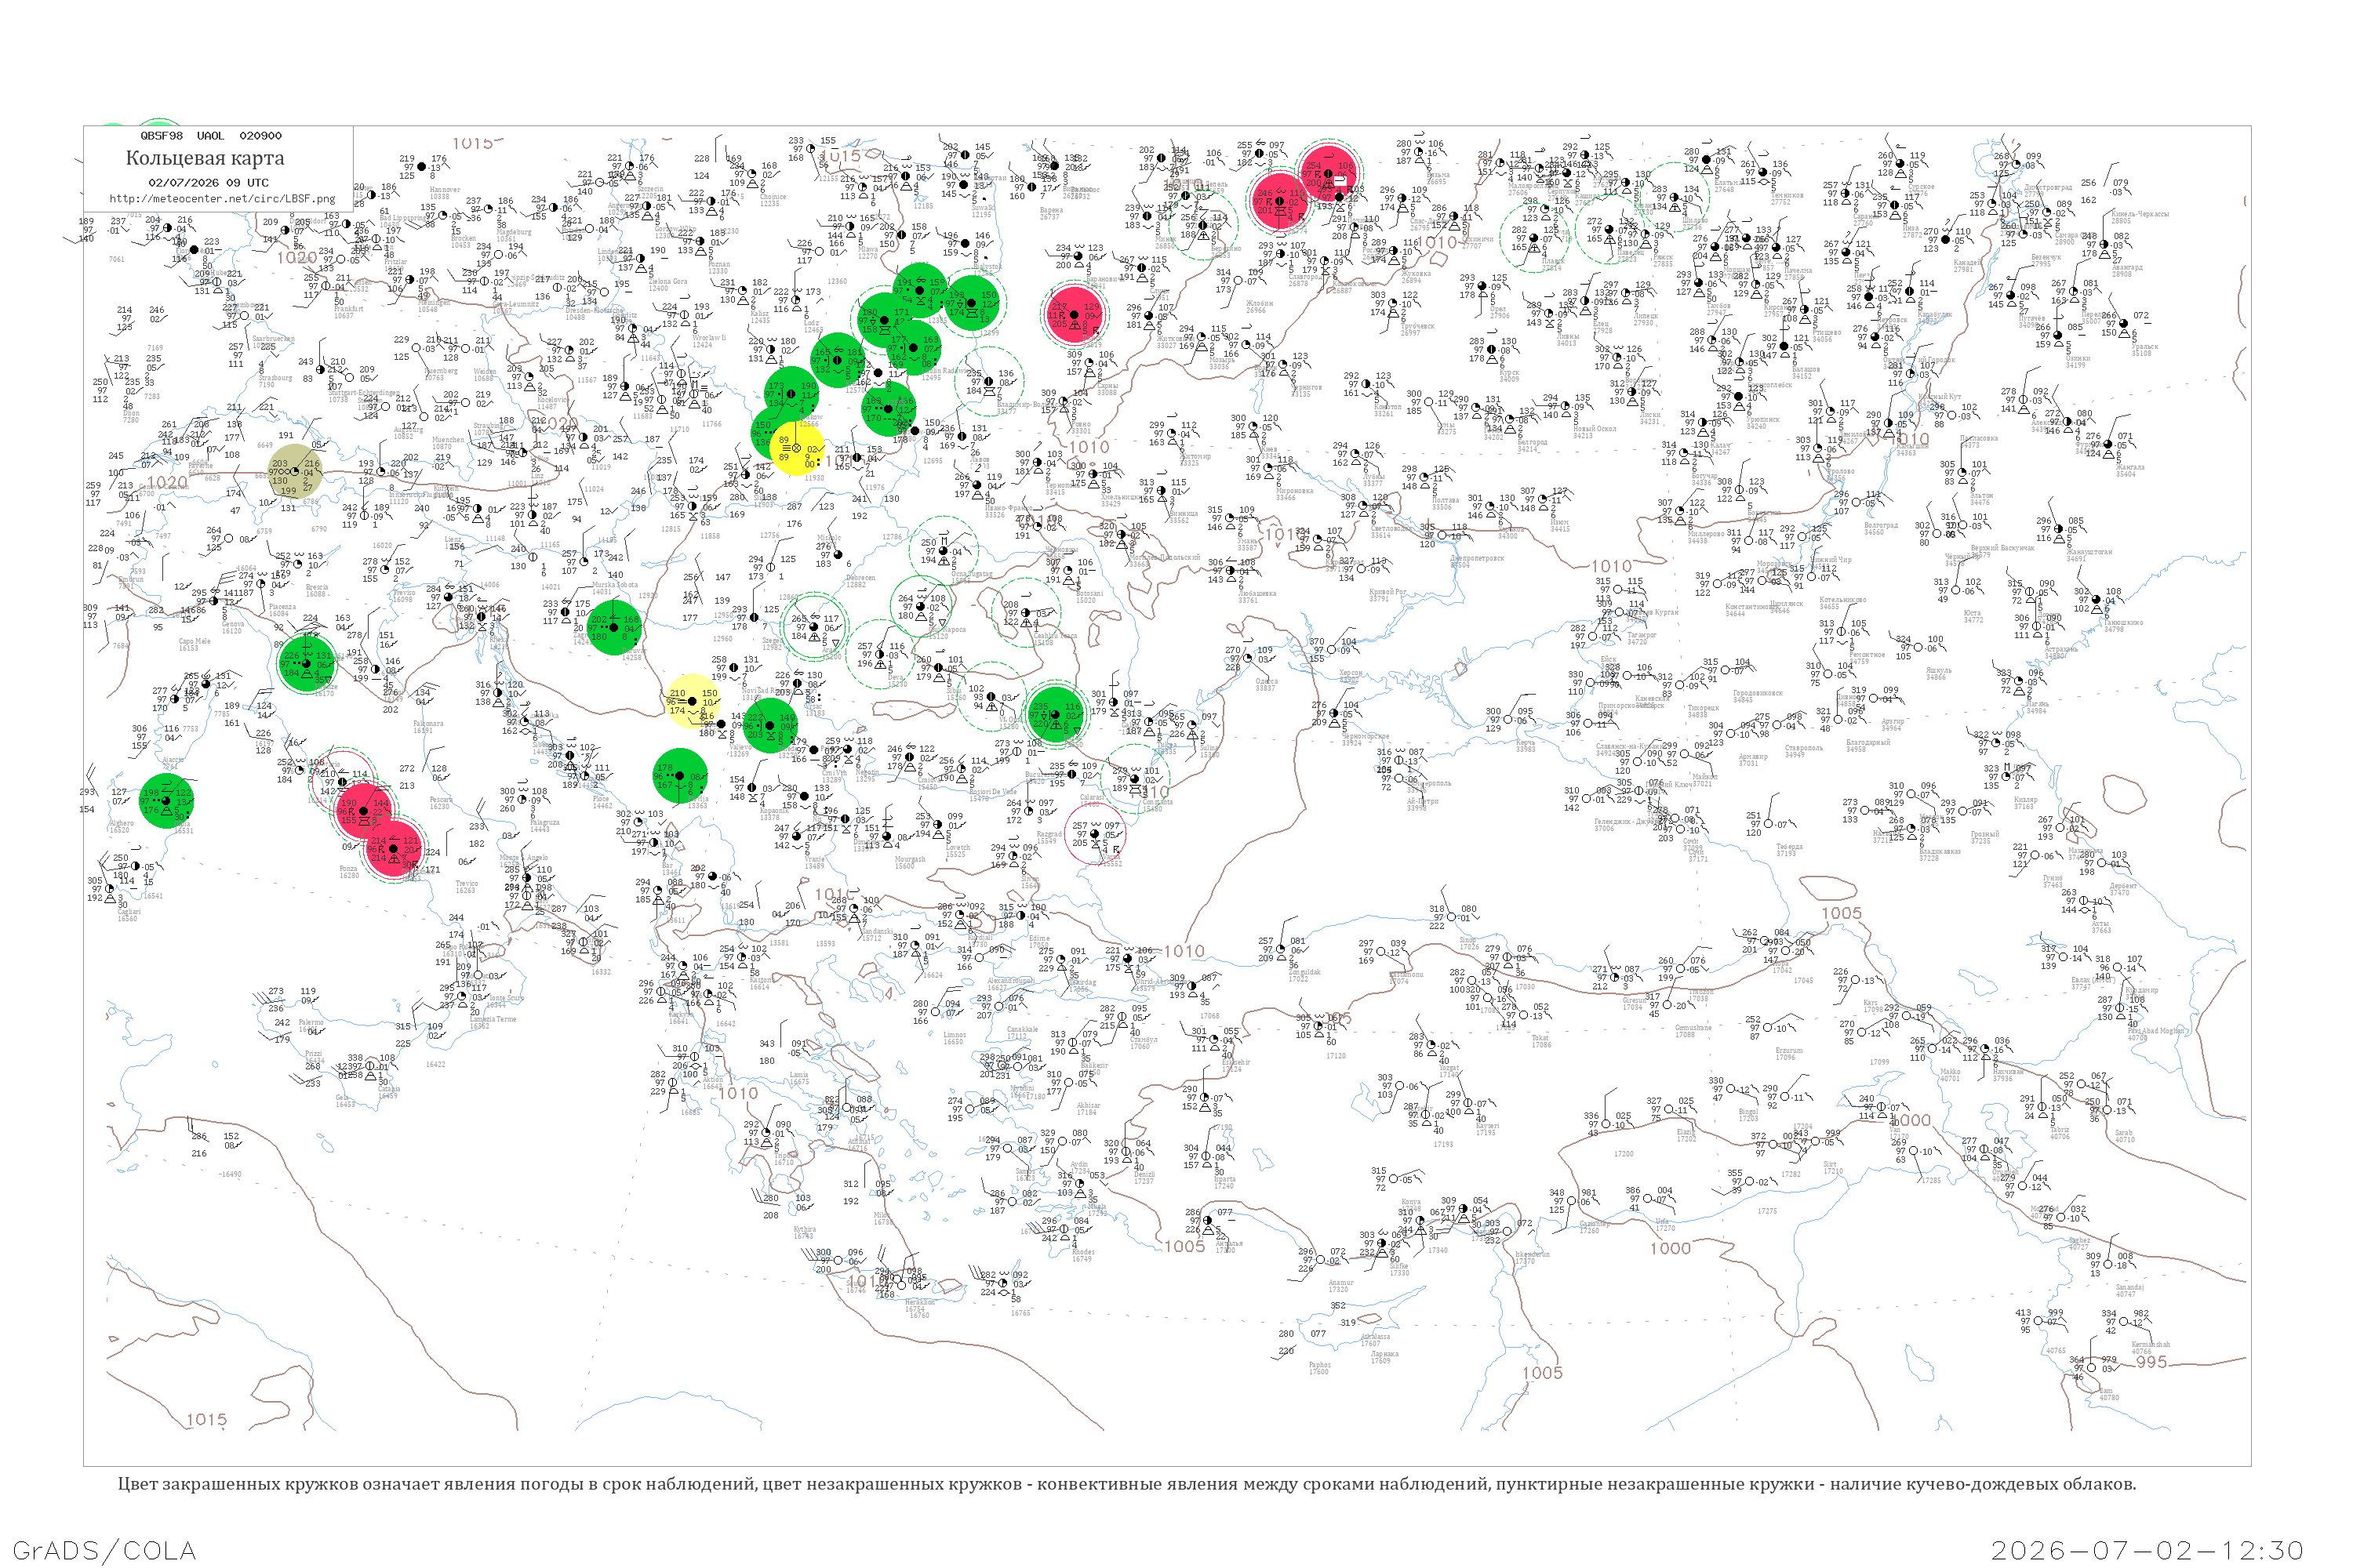Click the station name 'Kermanshah 40766'

2151,1348
